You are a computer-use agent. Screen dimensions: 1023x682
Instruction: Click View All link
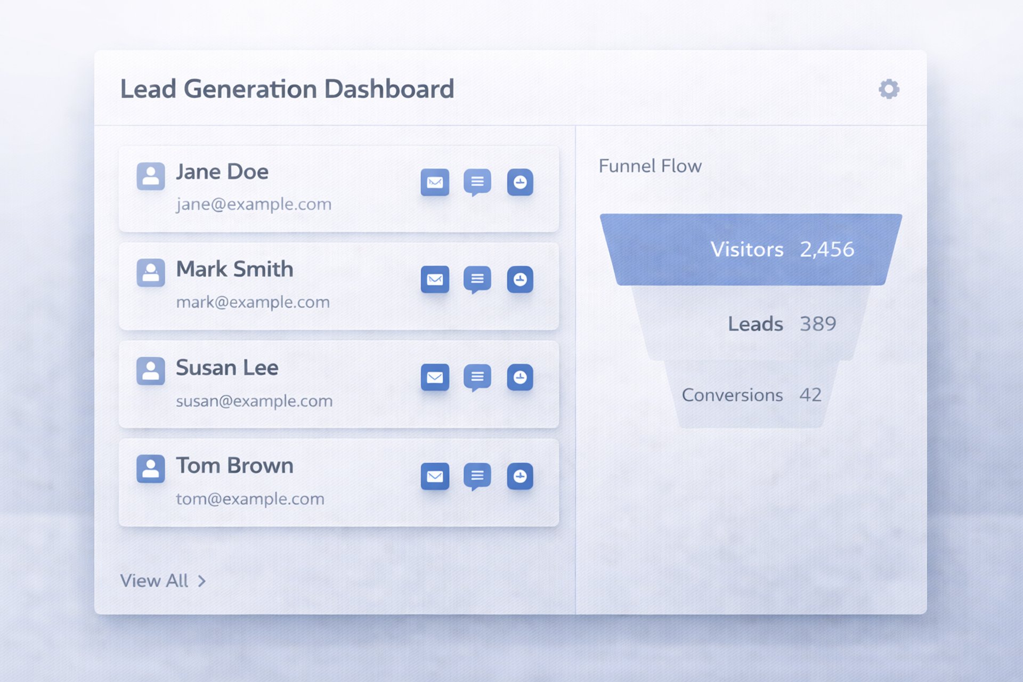tap(154, 581)
